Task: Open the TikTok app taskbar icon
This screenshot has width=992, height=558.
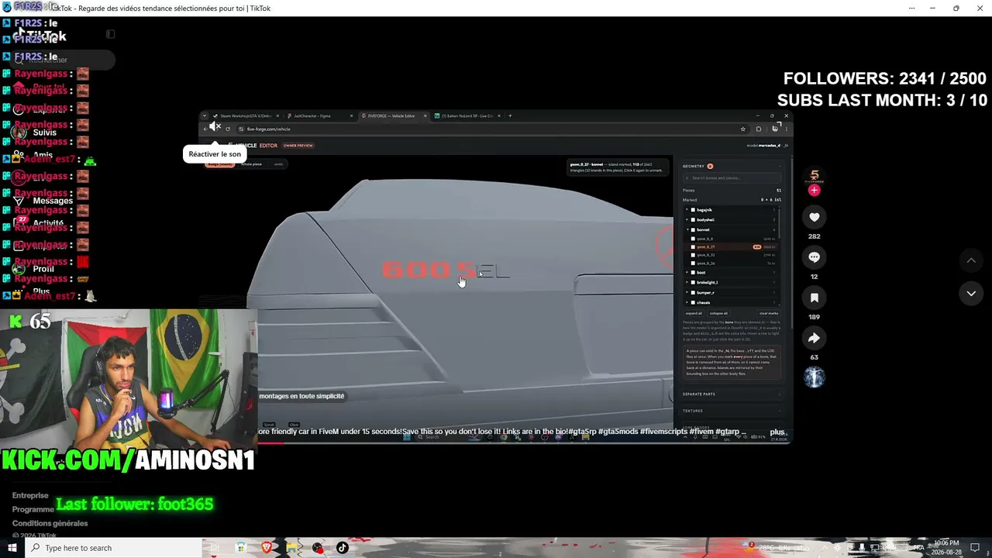Action: point(343,548)
